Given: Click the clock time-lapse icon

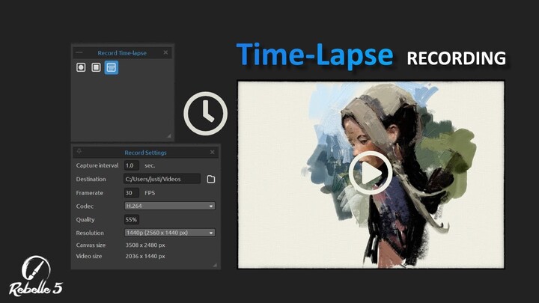Looking at the screenshot, I should coord(205,114).
